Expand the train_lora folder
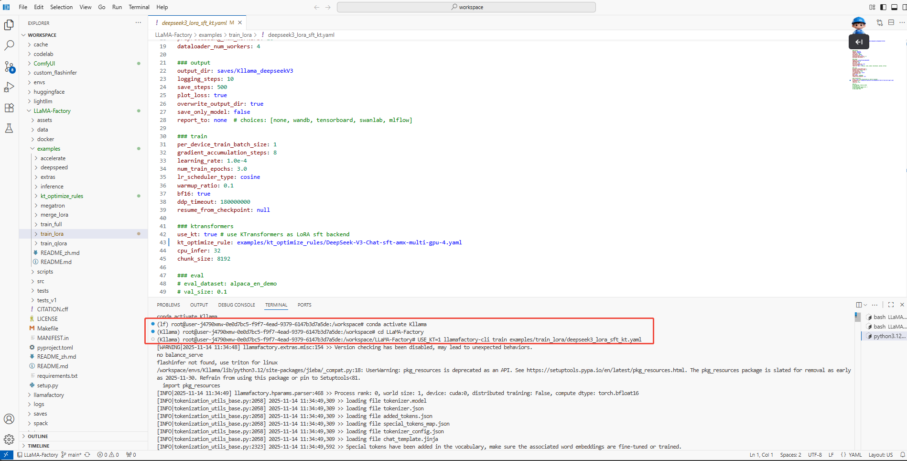 pos(52,234)
